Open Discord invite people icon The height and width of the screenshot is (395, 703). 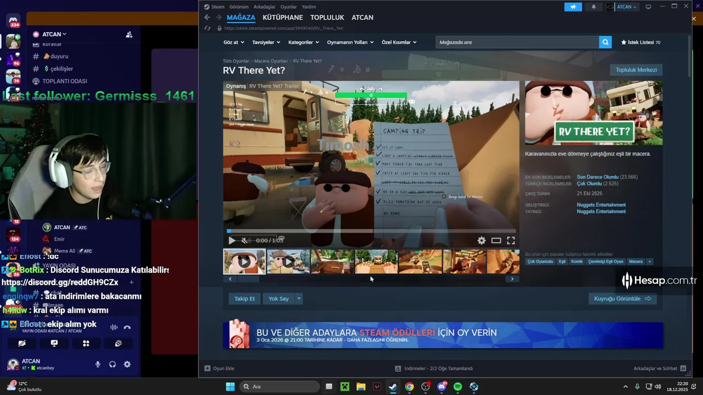click(x=129, y=35)
